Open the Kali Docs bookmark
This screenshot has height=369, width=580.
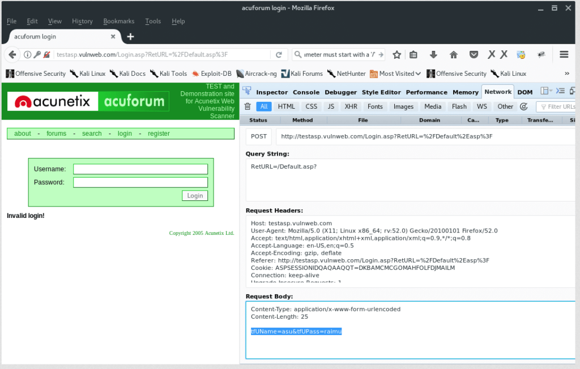tap(127, 74)
